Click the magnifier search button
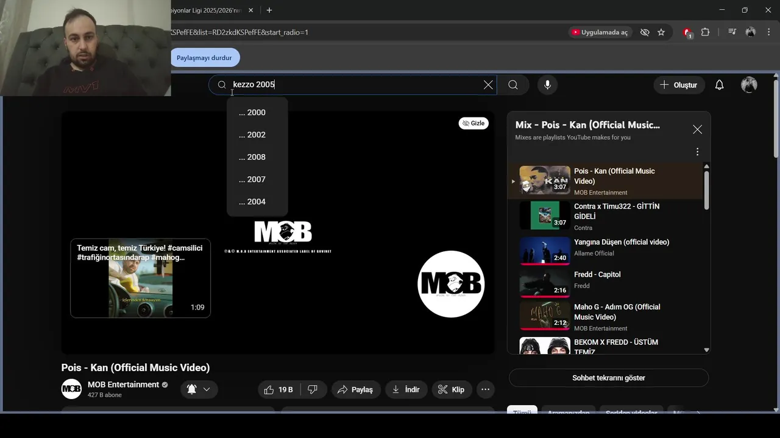 click(x=513, y=85)
